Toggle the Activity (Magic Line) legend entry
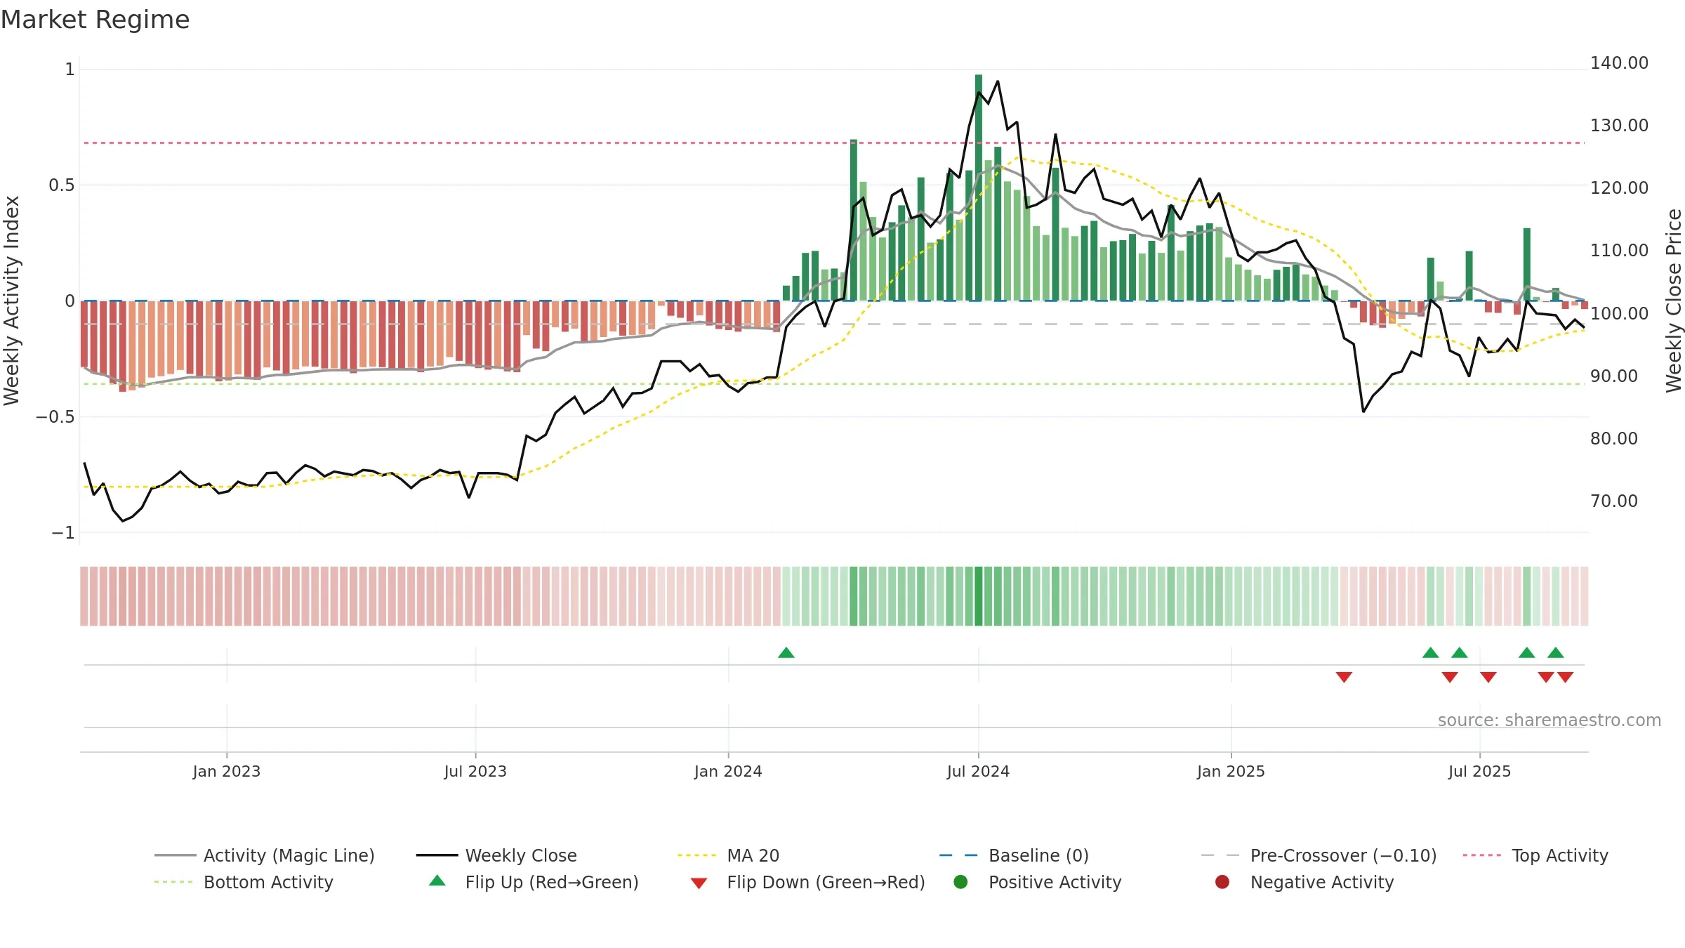This screenshot has height=948, width=1685. 265,855
